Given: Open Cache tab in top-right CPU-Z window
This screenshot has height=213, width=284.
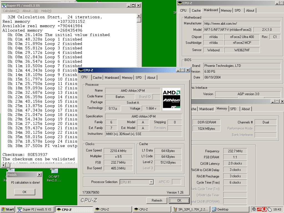Looking at the screenshot, I should point(196,11).
